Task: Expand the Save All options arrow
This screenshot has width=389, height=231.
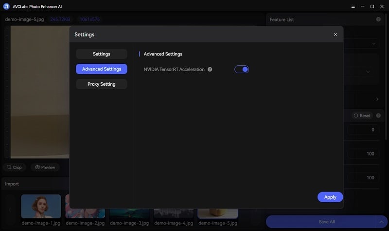Action: pyautogui.click(x=381, y=222)
